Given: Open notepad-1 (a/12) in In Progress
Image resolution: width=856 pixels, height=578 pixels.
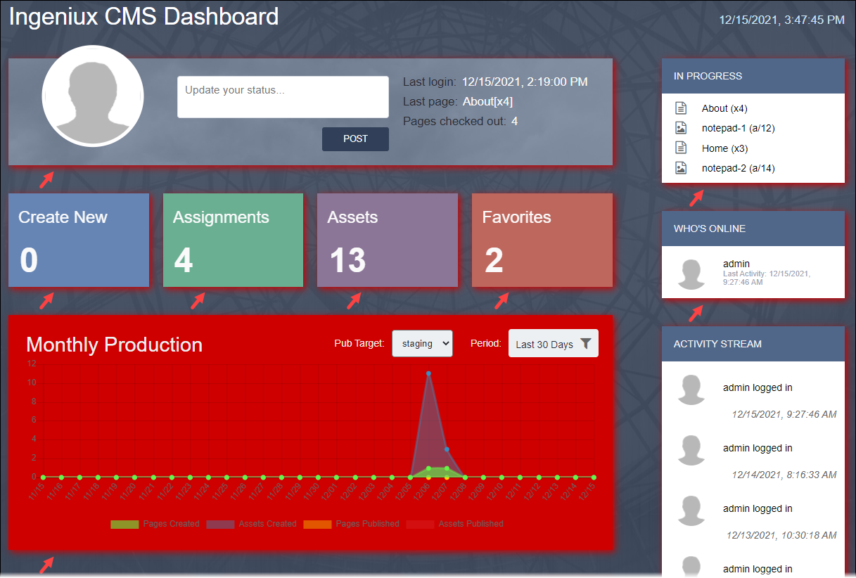Looking at the screenshot, I should (739, 128).
